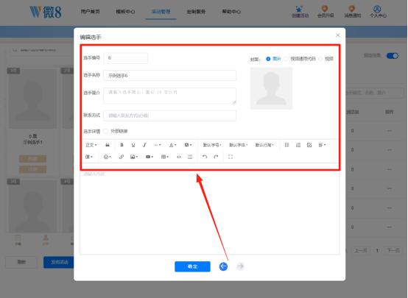Toggle underline formatting in the editor
This screenshot has width=408, height=298.
pyautogui.click(x=133, y=145)
